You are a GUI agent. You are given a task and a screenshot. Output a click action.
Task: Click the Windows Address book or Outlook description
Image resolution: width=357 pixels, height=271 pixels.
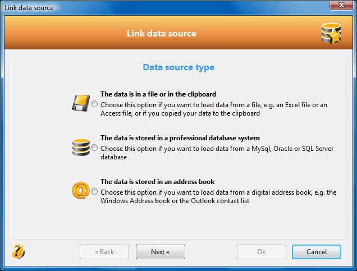[x=218, y=196]
